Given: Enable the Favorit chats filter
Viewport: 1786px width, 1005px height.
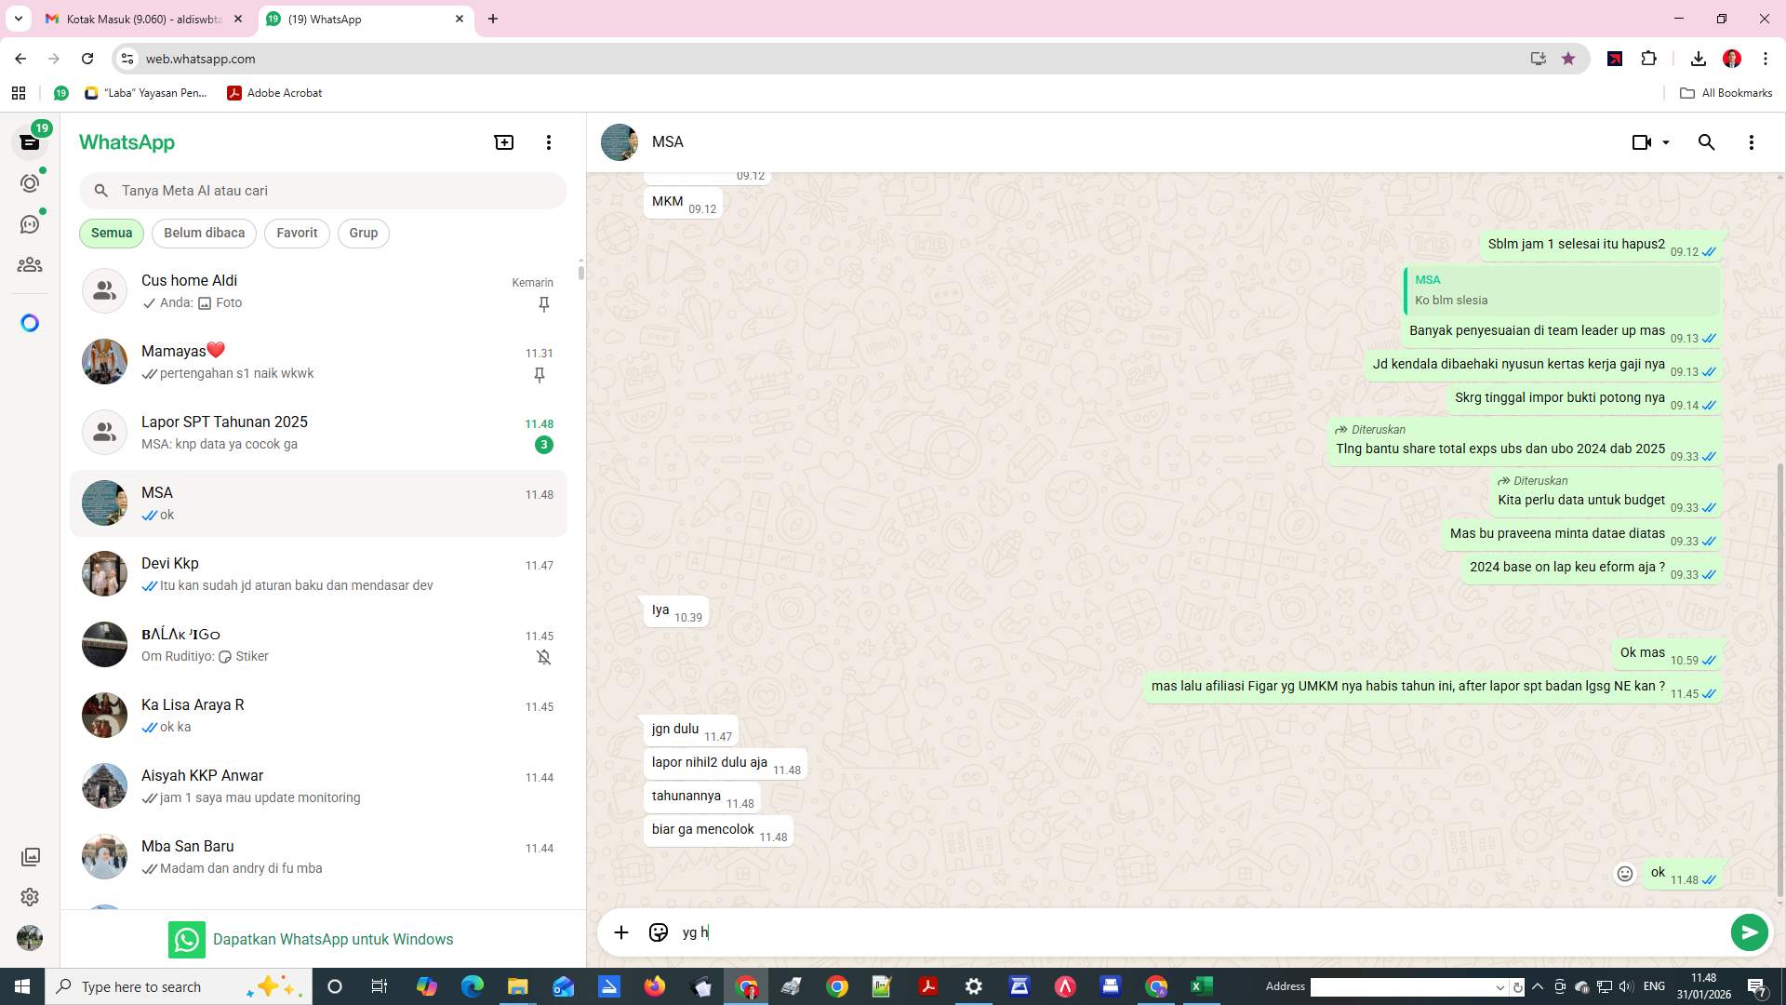Looking at the screenshot, I should point(296,233).
